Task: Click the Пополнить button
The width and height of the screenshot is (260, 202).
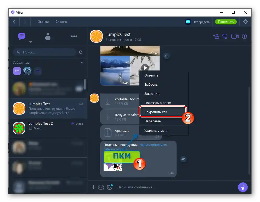Action: (x=225, y=22)
